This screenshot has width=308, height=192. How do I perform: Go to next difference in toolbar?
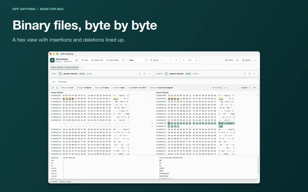(x=196, y=60)
